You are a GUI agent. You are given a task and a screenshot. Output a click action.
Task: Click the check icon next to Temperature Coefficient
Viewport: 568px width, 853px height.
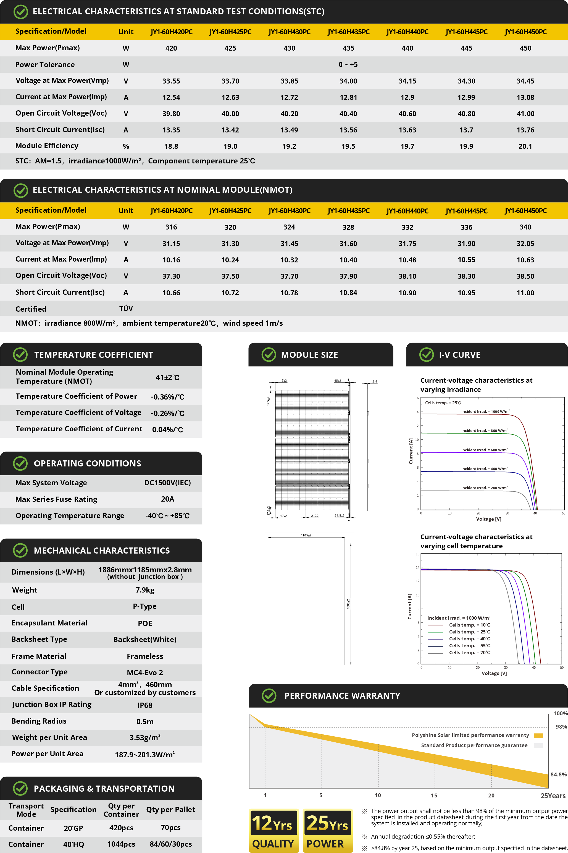click(x=20, y=354)
